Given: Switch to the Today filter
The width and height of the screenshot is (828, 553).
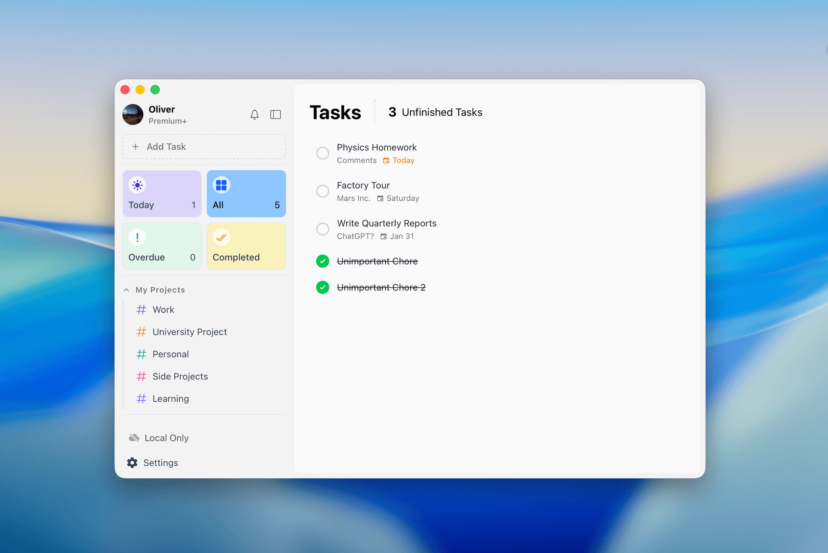Looking at the screenshot, I should 162,193.
